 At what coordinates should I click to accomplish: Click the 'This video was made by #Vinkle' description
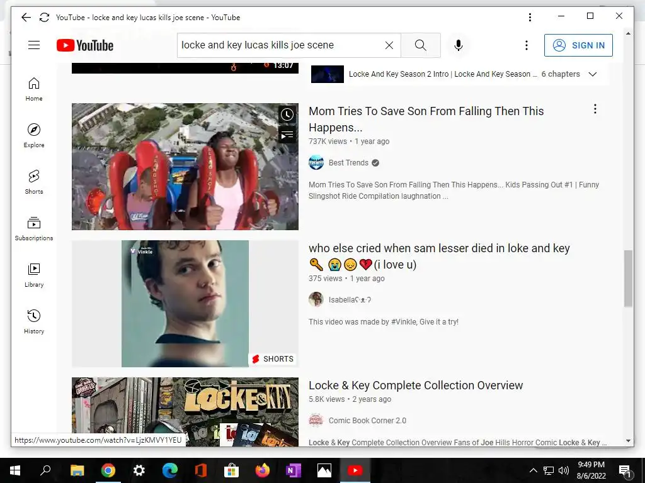(x=384, y=321)
